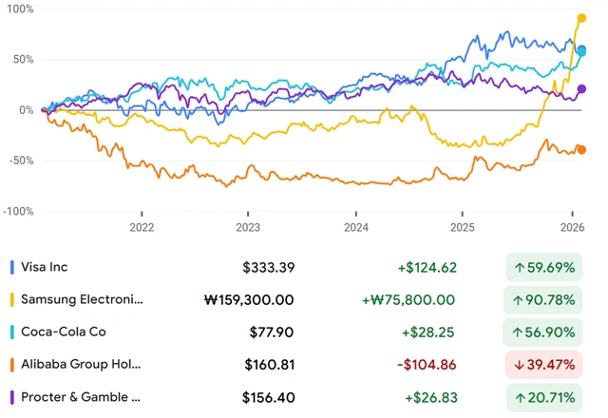This screenshot has width=608, height=418.
Task: Click the Alibaba -$104.86 change value
Action: (x=426, y=365)
